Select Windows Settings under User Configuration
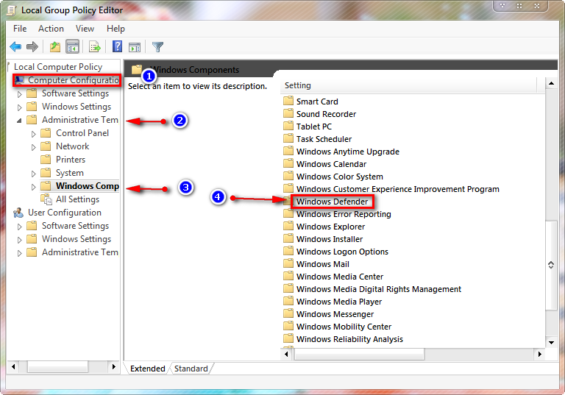This screenshot has width=565, height=395. (77, 239)
